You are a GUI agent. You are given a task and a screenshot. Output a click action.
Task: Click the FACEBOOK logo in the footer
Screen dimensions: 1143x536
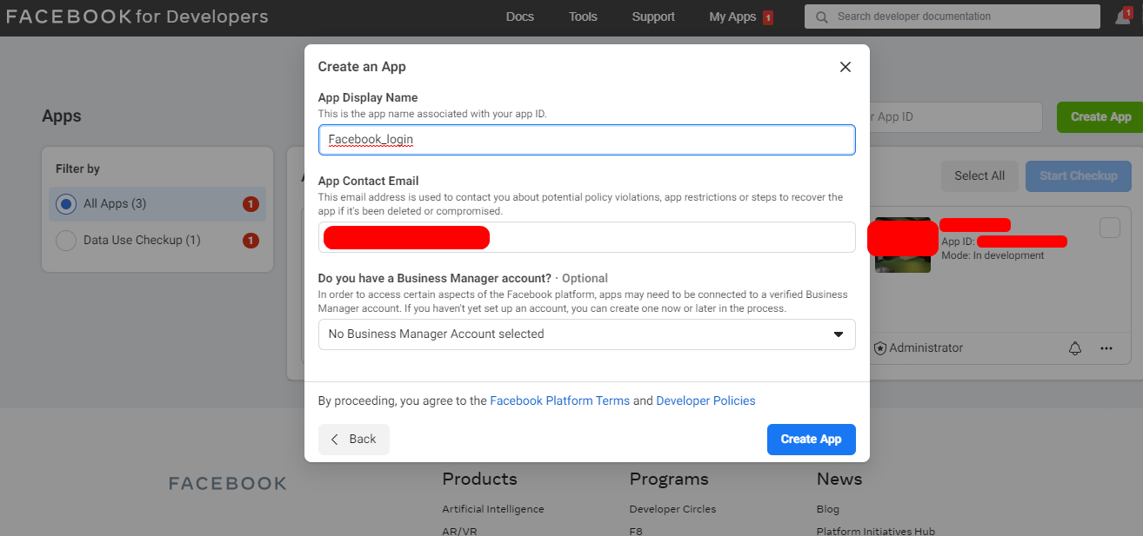tap(227, 483)
